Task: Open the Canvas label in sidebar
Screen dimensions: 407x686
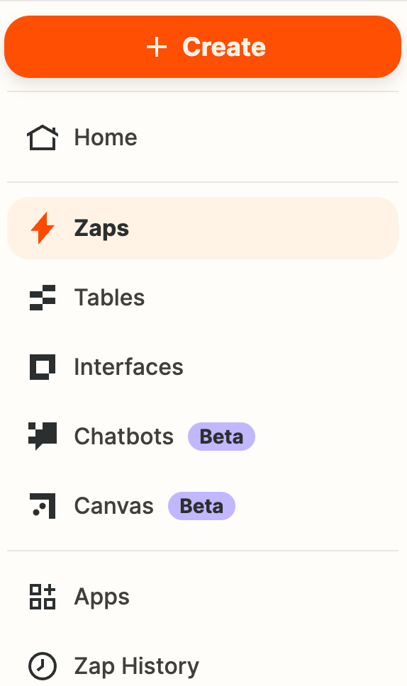Action: tap(113, 506)
